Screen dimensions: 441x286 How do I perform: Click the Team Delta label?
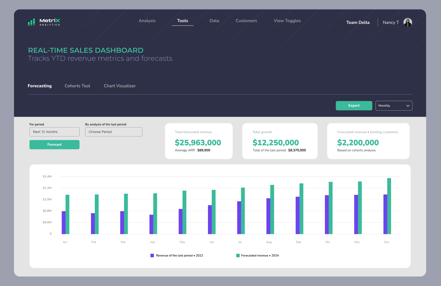358,22
